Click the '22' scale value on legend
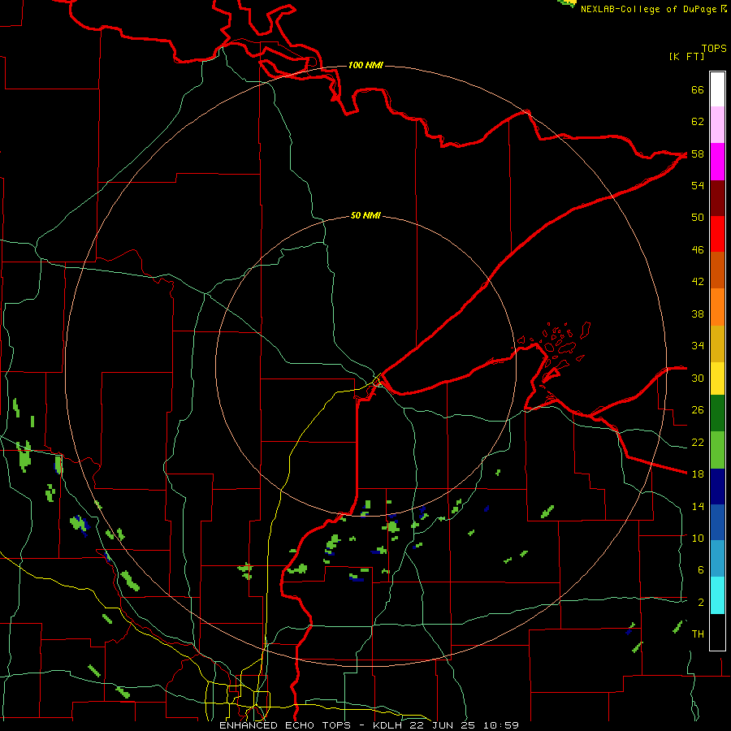The width and height of the screenshot is (731, 731). [x=698, y=442]
